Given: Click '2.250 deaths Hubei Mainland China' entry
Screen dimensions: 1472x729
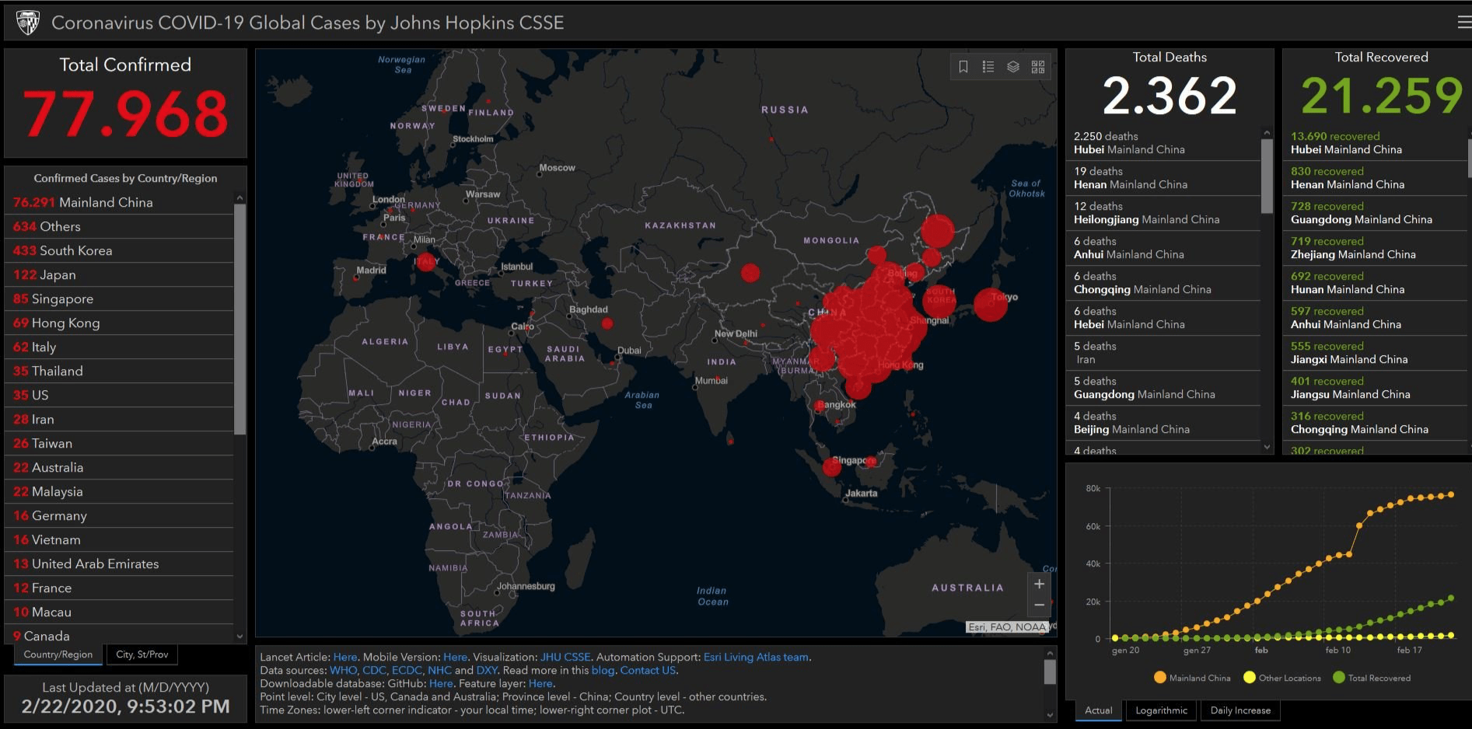Looking at the screenshot, I should pyautogui.click(x=1163, y=143).
